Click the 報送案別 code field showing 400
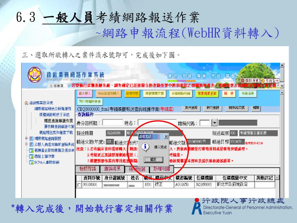This screenshot has height=223, width=297. (x=233, y=133)
